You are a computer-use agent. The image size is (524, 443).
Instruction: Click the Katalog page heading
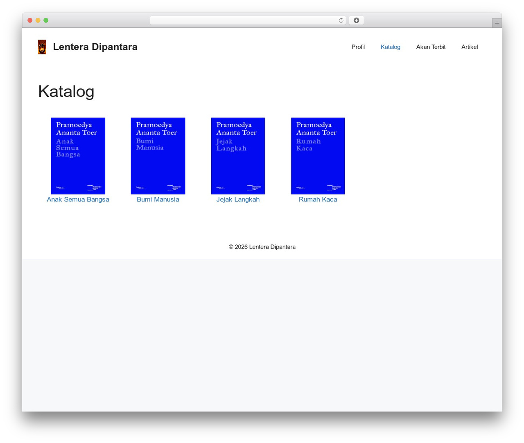[66, 92]
